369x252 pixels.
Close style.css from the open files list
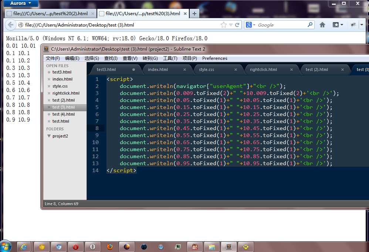[49, 86]
